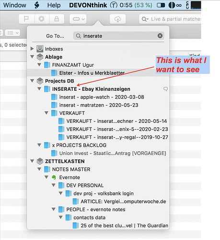Viewport: 220px width, 240px height.
Task: Toggle the switch icon in menu bar
Action: point(161,5)
